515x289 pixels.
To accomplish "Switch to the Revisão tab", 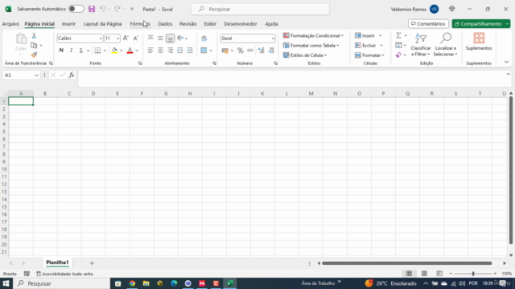I will [187, 24].
